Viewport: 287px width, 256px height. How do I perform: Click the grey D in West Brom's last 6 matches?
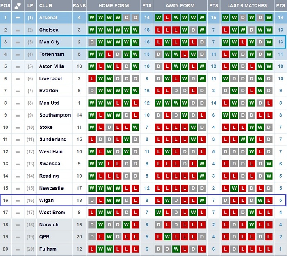[x=243, y=213]
